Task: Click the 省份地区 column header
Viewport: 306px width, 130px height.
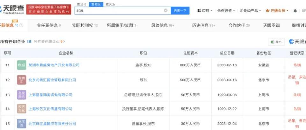Action: pyautogui.click(x=264, y=53)
